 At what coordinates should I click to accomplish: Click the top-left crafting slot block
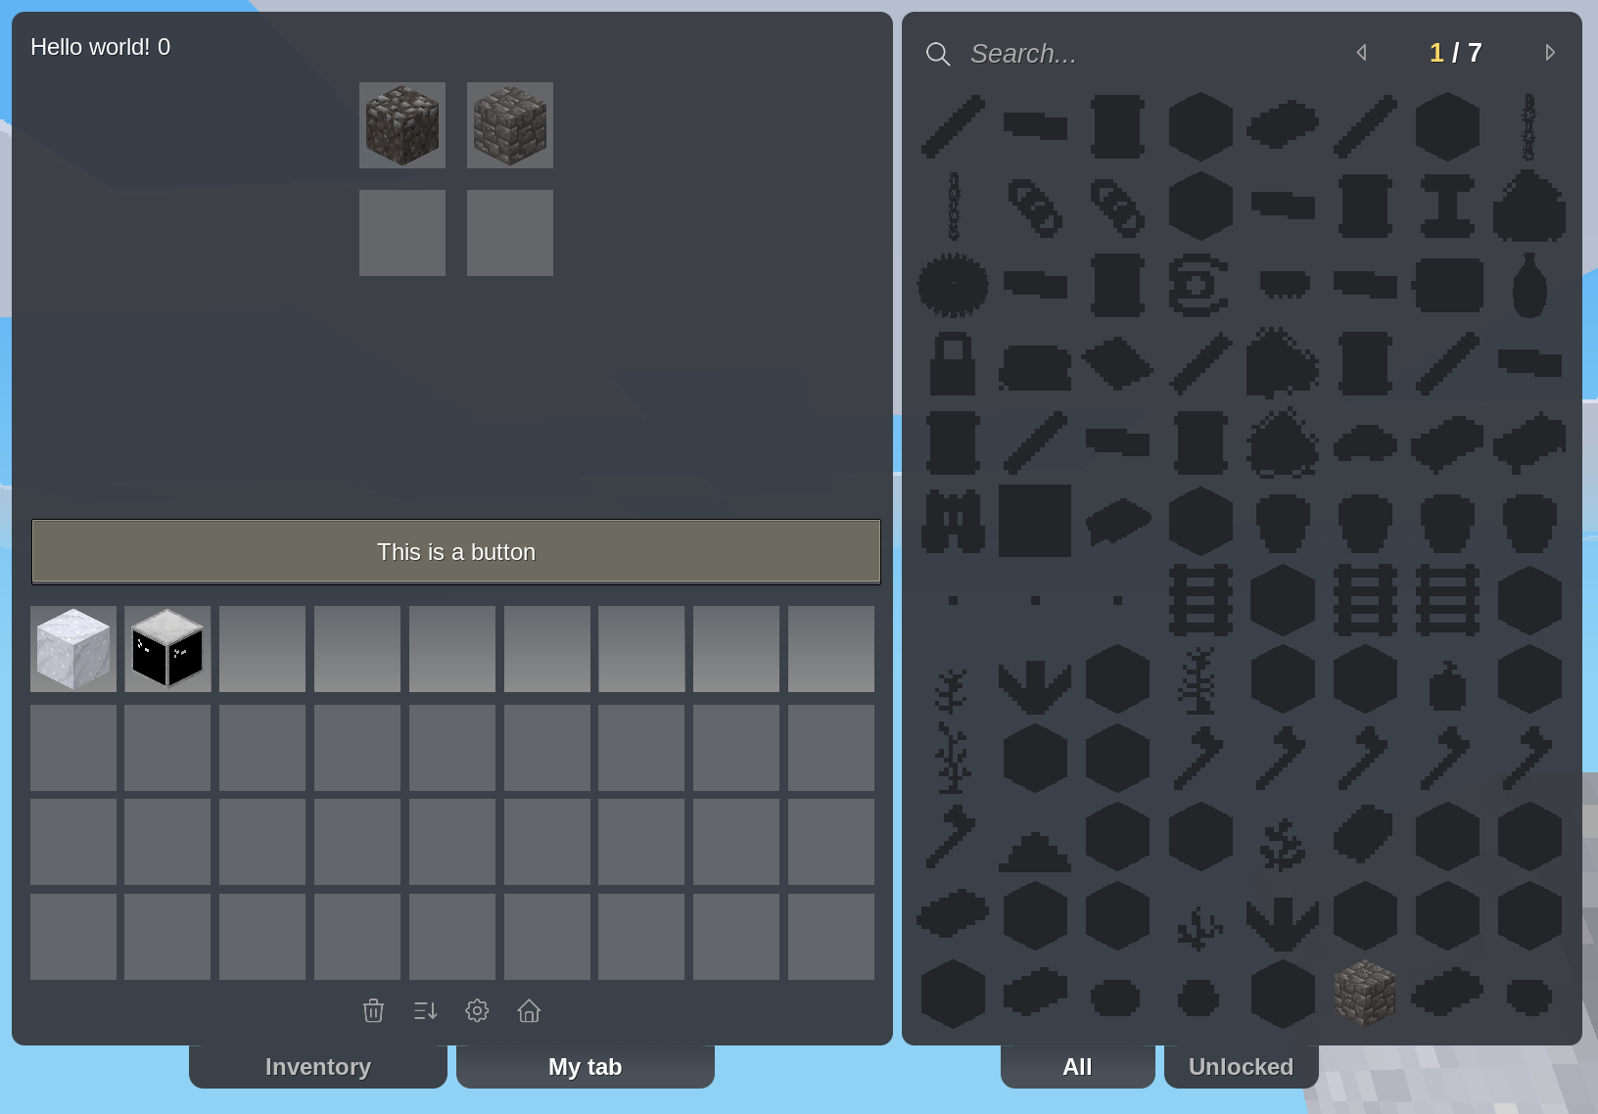click(402, 125)
